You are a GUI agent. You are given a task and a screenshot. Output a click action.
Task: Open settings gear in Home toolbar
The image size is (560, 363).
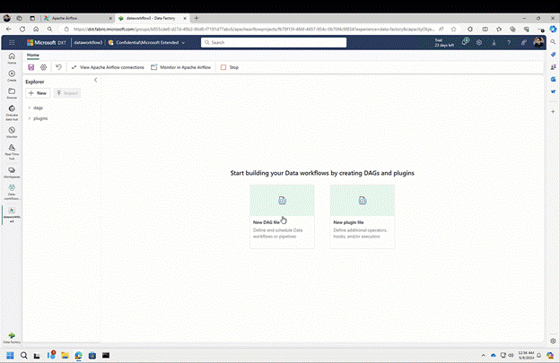44,67
